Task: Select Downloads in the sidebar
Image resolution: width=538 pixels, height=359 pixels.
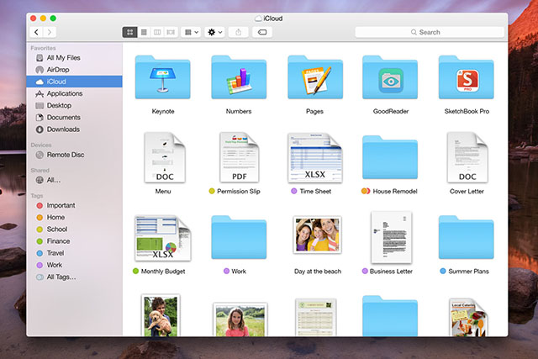Action: click(x=63, y=129)
